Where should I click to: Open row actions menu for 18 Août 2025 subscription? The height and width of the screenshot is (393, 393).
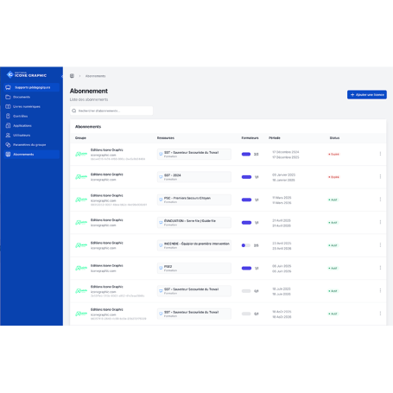click(x=380, y=314)
